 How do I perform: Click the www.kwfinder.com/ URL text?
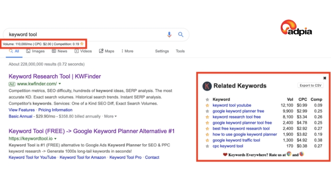pos(37,84)
